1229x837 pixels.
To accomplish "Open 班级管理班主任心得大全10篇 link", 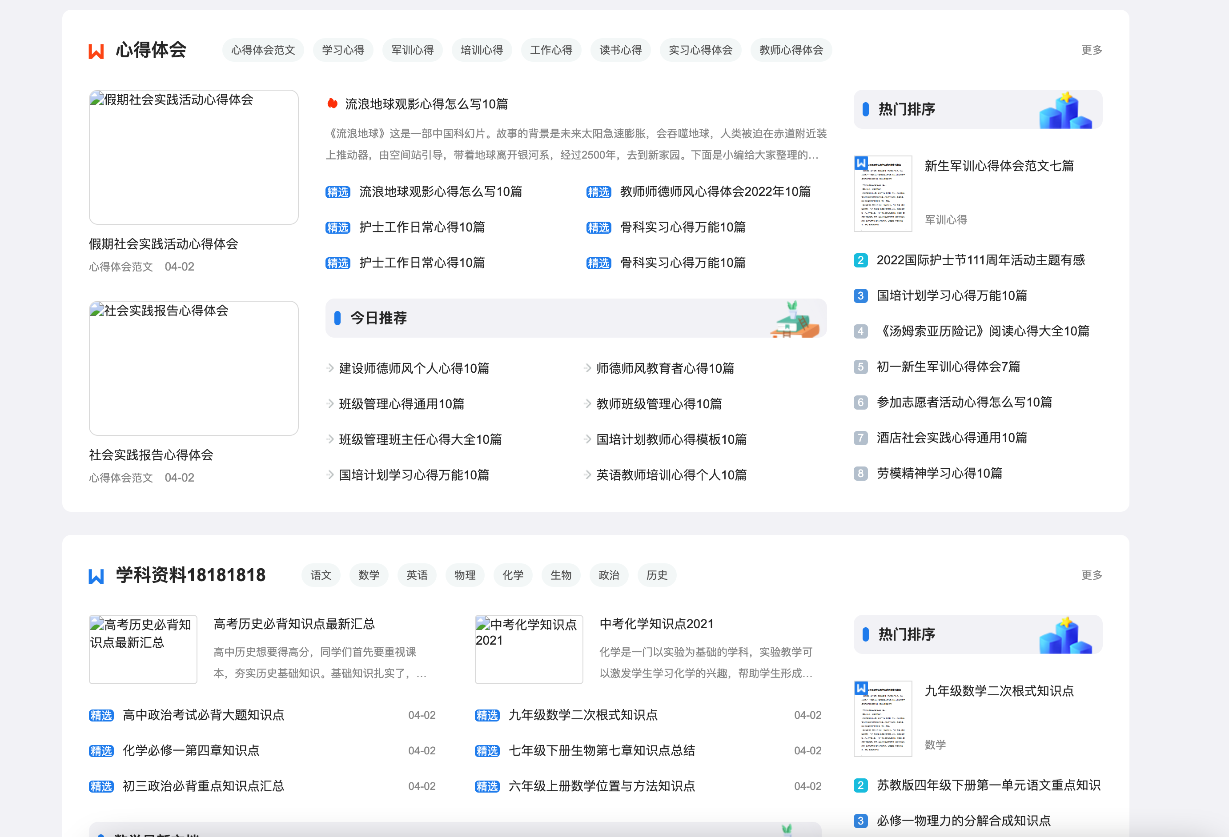I will click(420, 440).
